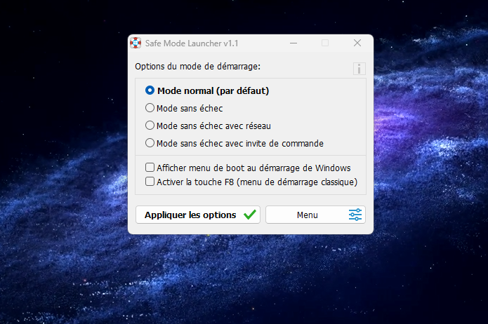Screen dimensions: 488x324
Task: Choose the plain Mode sans échec option
Action: [x=150, y=108]
